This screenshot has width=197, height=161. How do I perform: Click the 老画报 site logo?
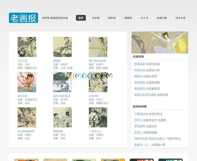[x=23, y=18]
